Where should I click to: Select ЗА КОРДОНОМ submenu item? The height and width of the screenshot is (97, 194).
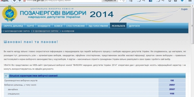(x=68, y=31)
